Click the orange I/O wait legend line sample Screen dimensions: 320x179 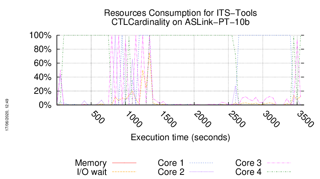124,172
